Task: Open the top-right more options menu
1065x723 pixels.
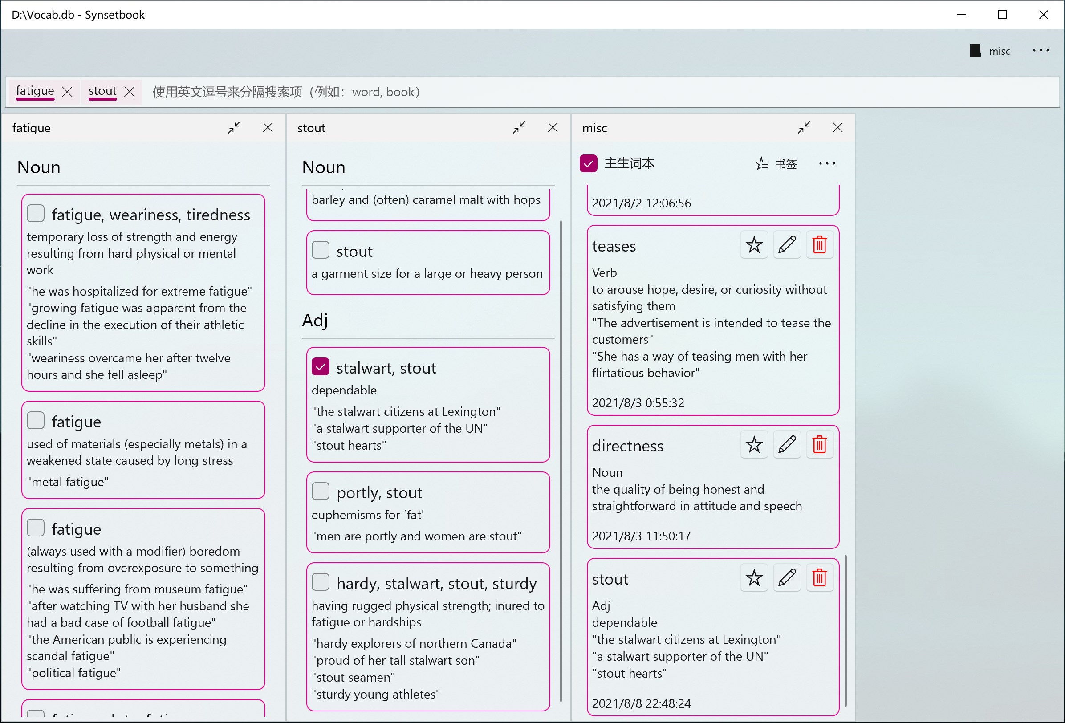Action: [x=1041, y=50]
